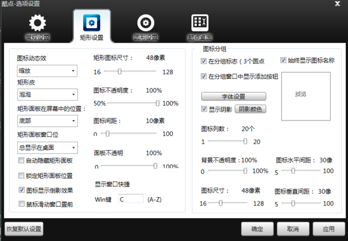Screen dimensions: 348x241
Task: Expand the panel position dropdown showing 底部
Action: 47,121
